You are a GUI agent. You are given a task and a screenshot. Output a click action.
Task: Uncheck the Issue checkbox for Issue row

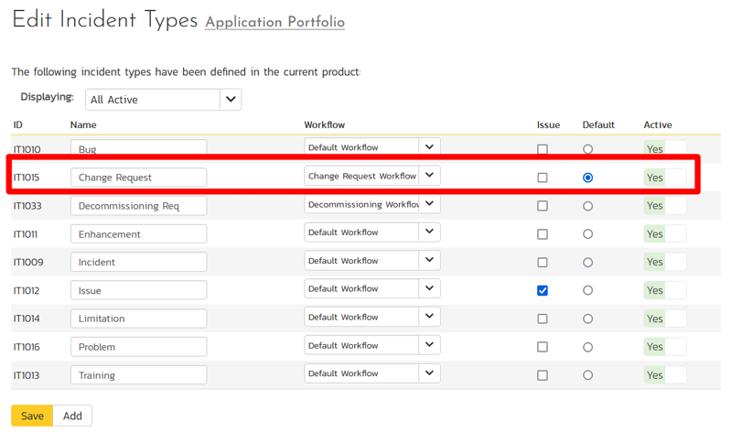pyautogui.click(x=543, y=290)
